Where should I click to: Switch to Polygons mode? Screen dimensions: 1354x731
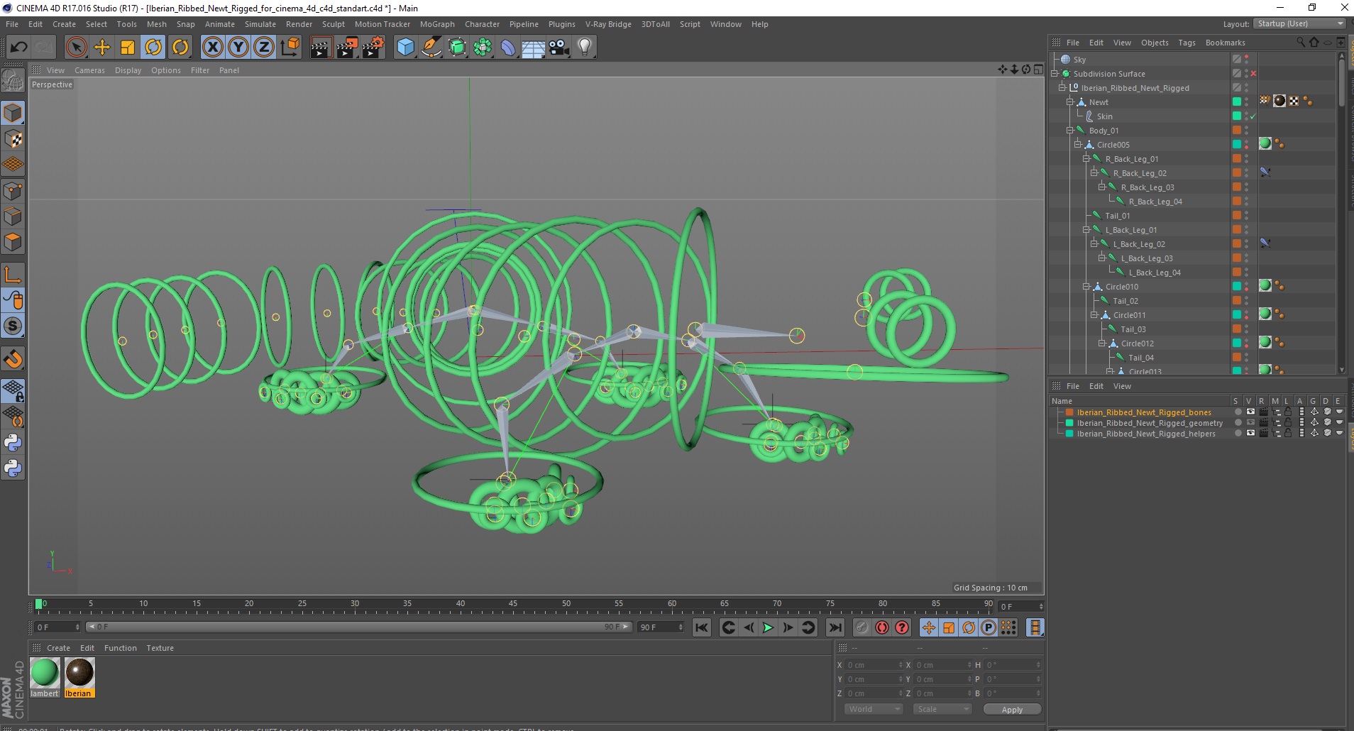(x=13, y=242)
